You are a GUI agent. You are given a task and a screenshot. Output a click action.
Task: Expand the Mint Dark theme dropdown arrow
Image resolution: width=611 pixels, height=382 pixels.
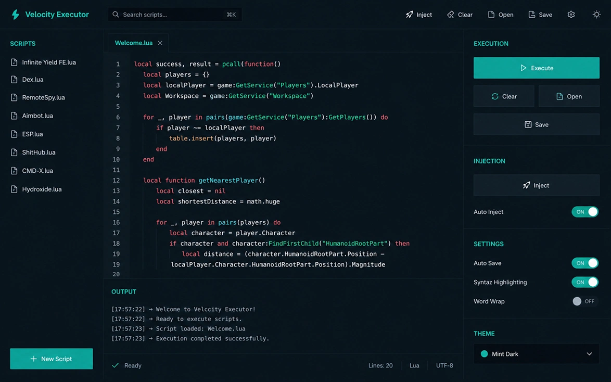coord(589,354)
